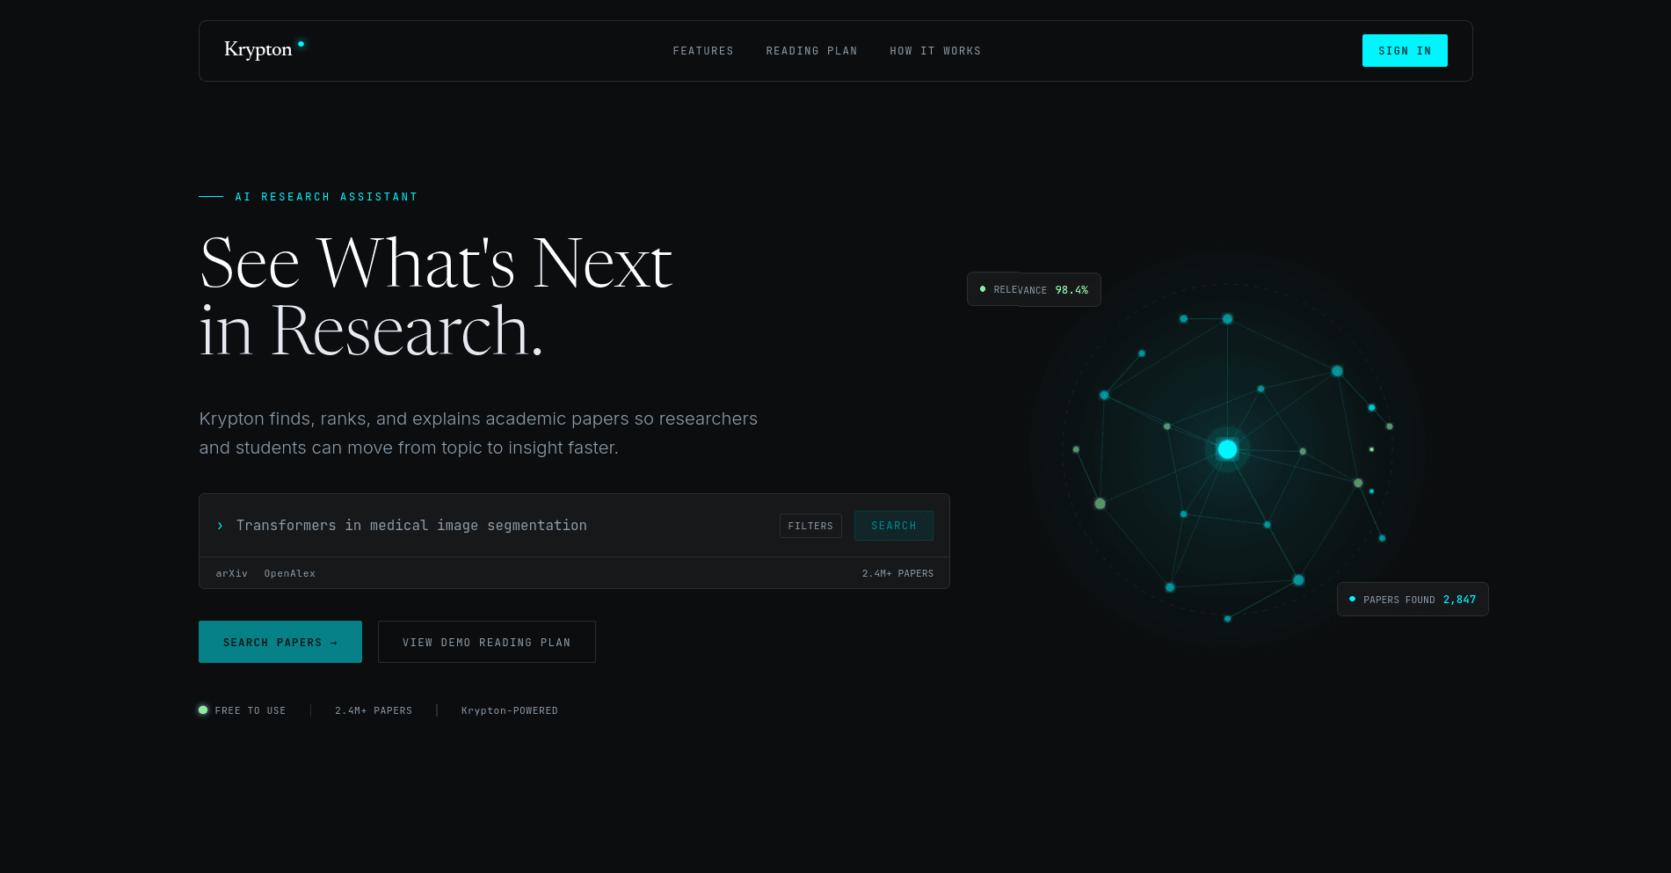Click the AI Research Assistant label

326,197
